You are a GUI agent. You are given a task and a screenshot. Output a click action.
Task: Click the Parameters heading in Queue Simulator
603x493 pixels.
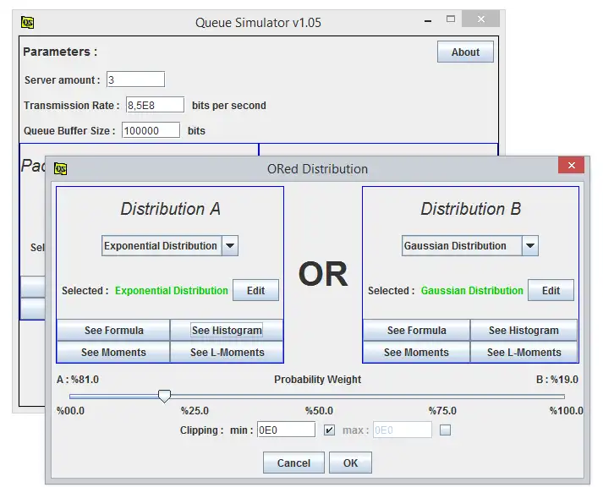click(x=60, y=52)
